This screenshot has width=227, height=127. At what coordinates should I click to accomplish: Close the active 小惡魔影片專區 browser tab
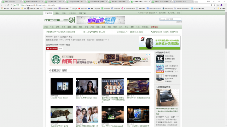point(149,2)
